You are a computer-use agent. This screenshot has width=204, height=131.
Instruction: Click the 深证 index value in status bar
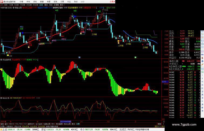click(x=50, y=129)
